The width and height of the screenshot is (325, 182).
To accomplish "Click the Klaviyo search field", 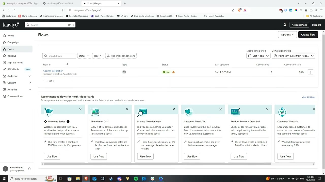I will [50, 25].
